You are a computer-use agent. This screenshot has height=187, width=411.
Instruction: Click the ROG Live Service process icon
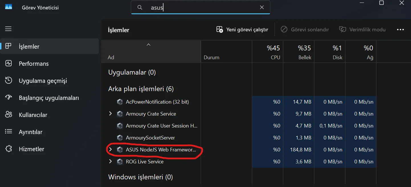point(120,162)
